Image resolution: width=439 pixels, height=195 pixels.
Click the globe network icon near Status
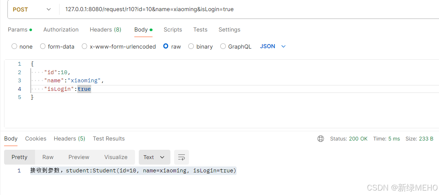(x=321, y=139)
